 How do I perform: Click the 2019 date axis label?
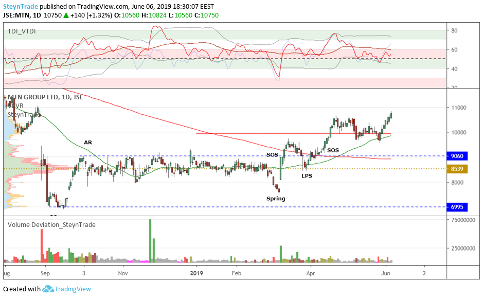pos(196,273)
